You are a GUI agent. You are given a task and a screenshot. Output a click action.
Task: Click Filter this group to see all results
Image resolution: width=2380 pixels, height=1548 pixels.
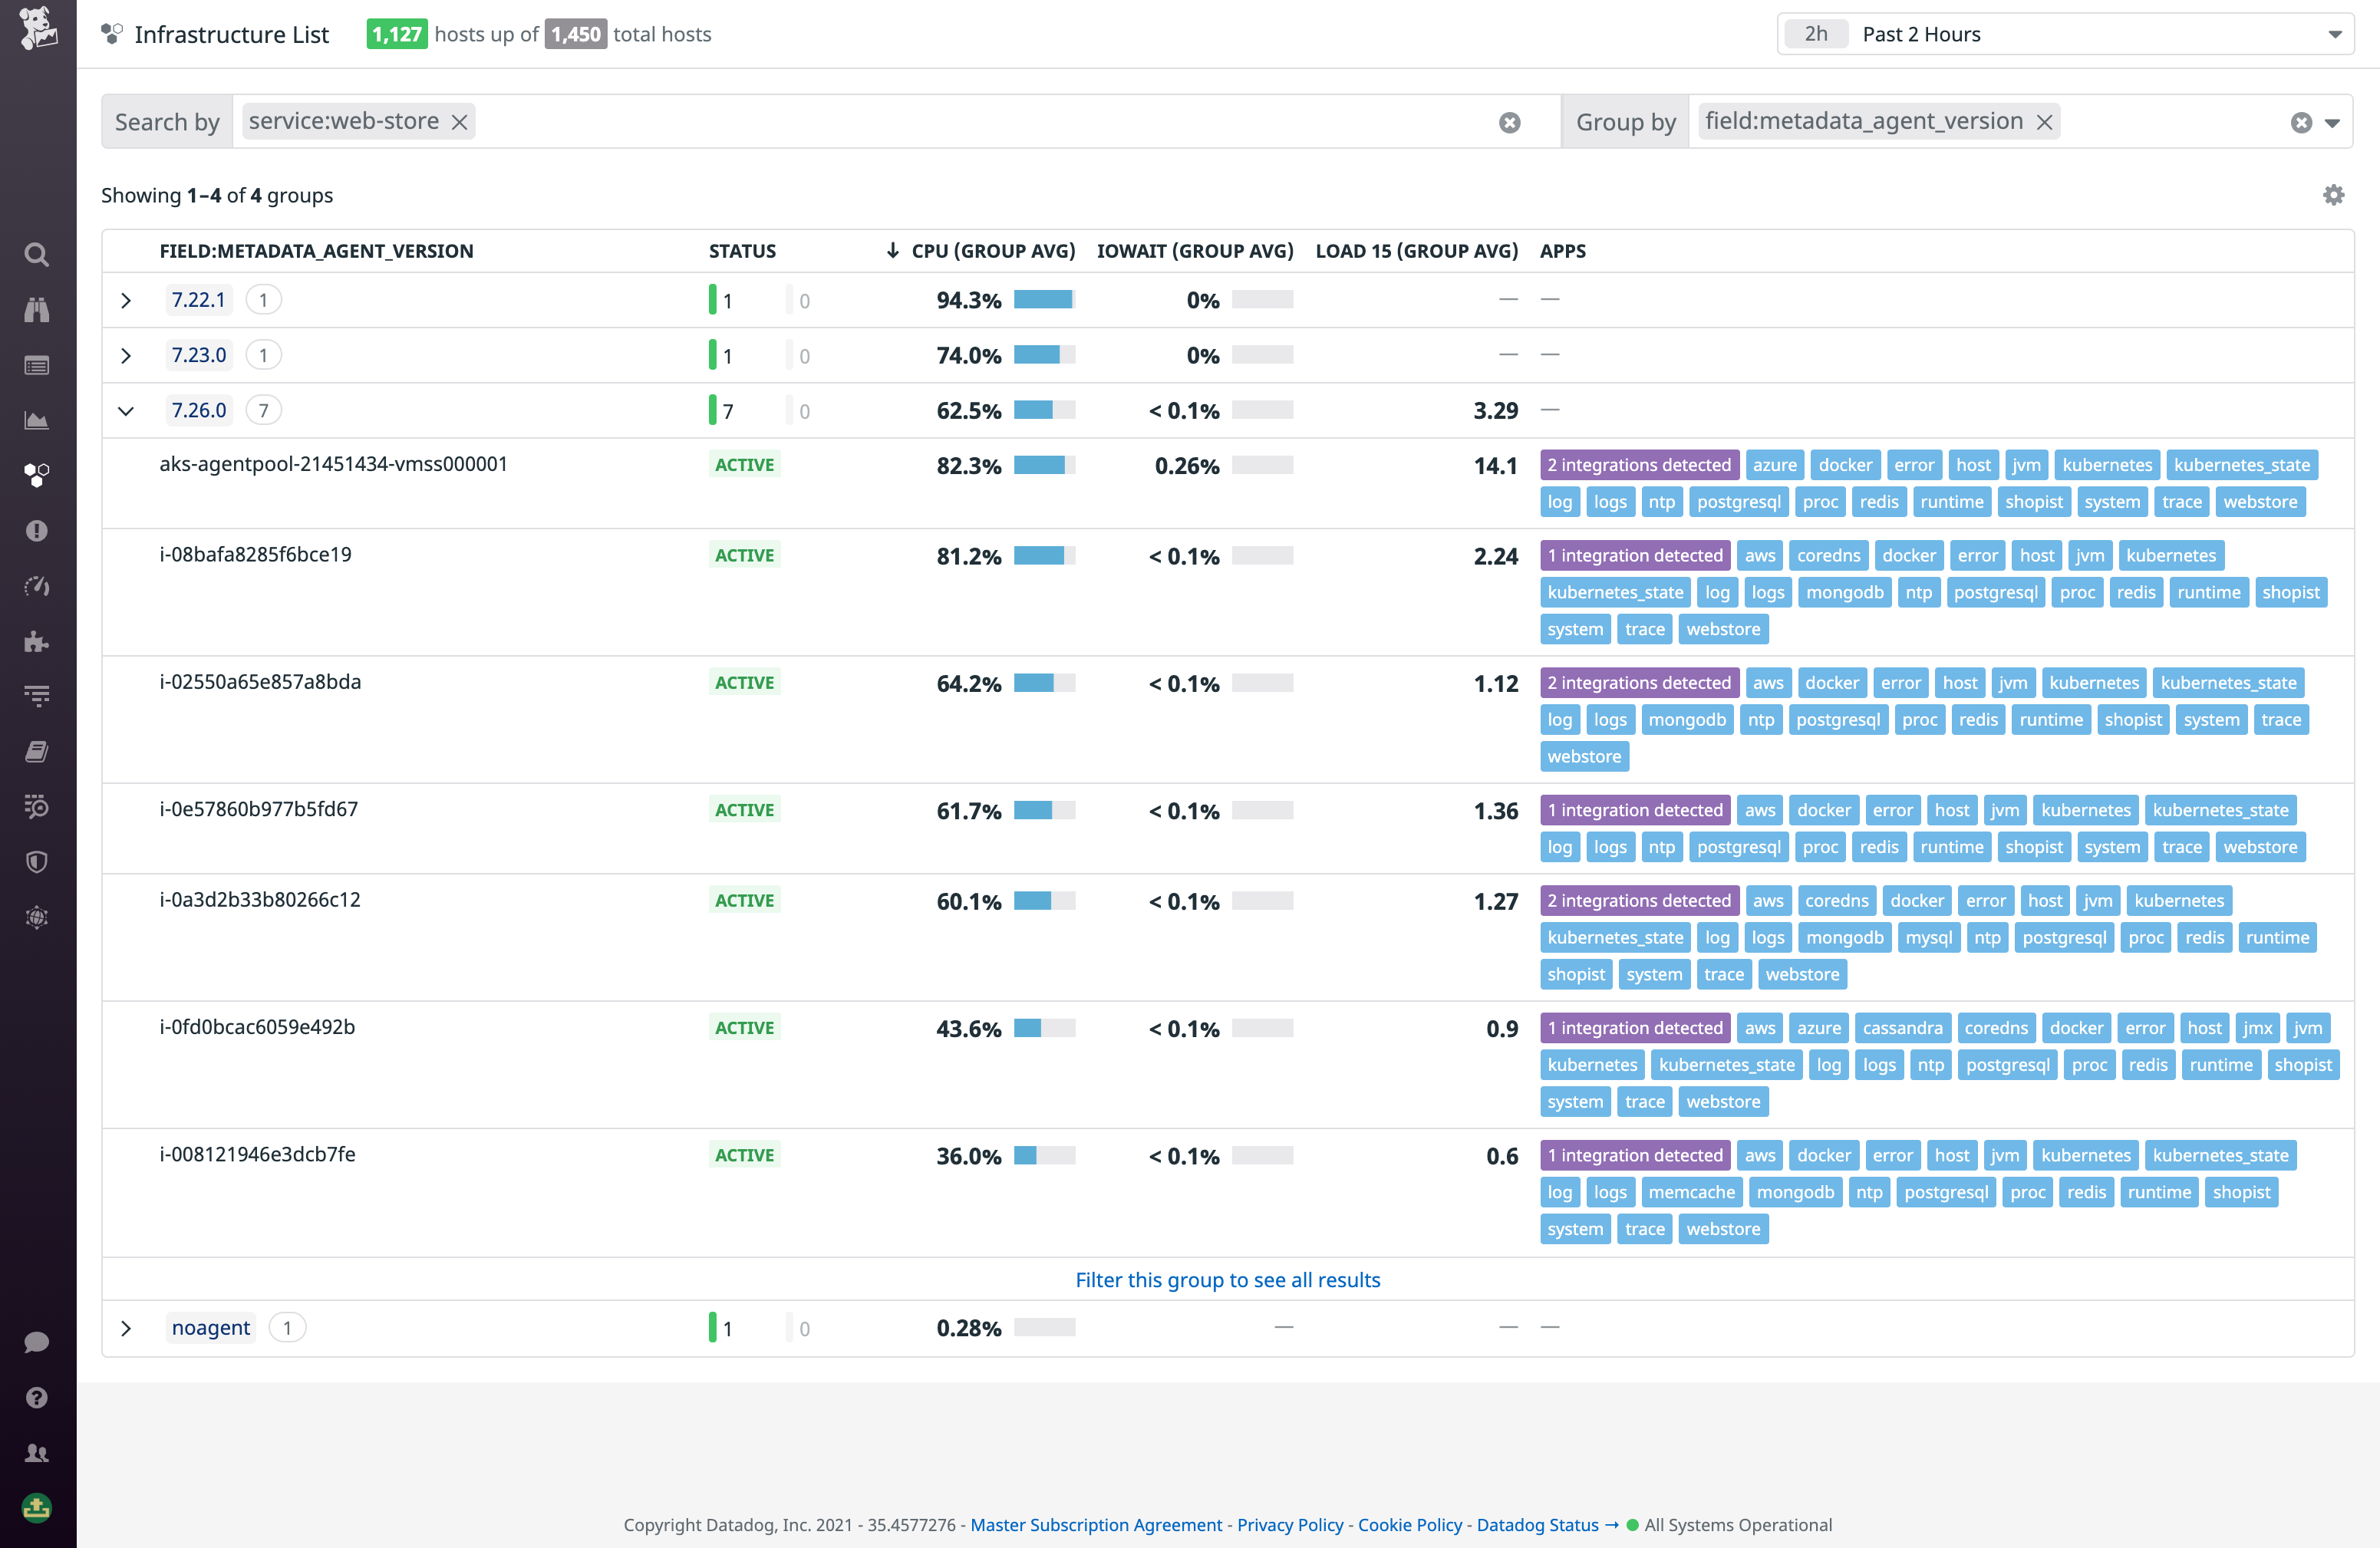click(x=1227, y=1279)
